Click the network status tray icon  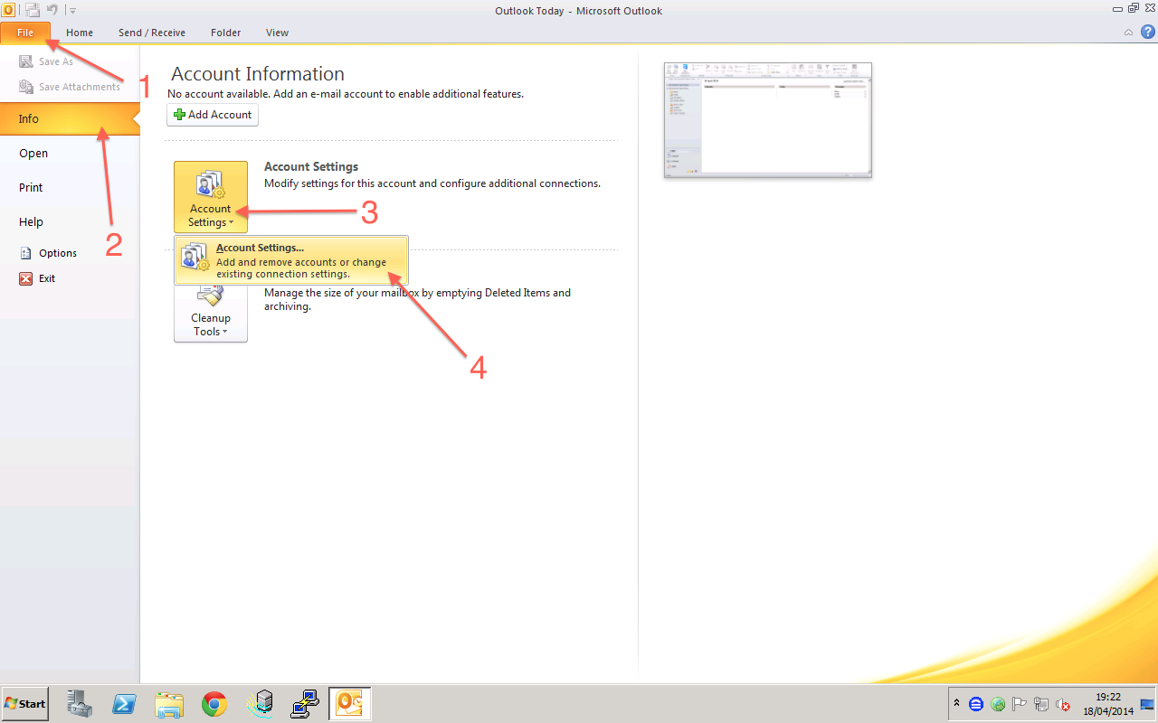(1041, 704)
